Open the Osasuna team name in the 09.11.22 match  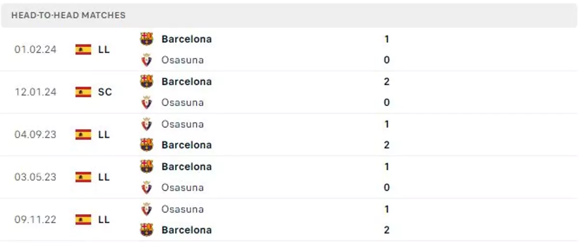(182, 209)
